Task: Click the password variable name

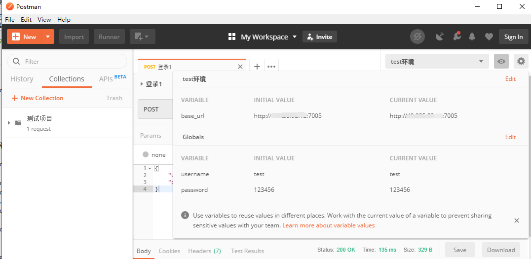Action: (x=194, y=189)
